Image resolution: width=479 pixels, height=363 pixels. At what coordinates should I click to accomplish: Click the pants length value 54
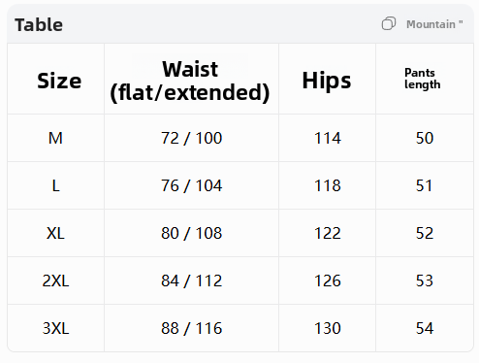[x=425, y=328]
